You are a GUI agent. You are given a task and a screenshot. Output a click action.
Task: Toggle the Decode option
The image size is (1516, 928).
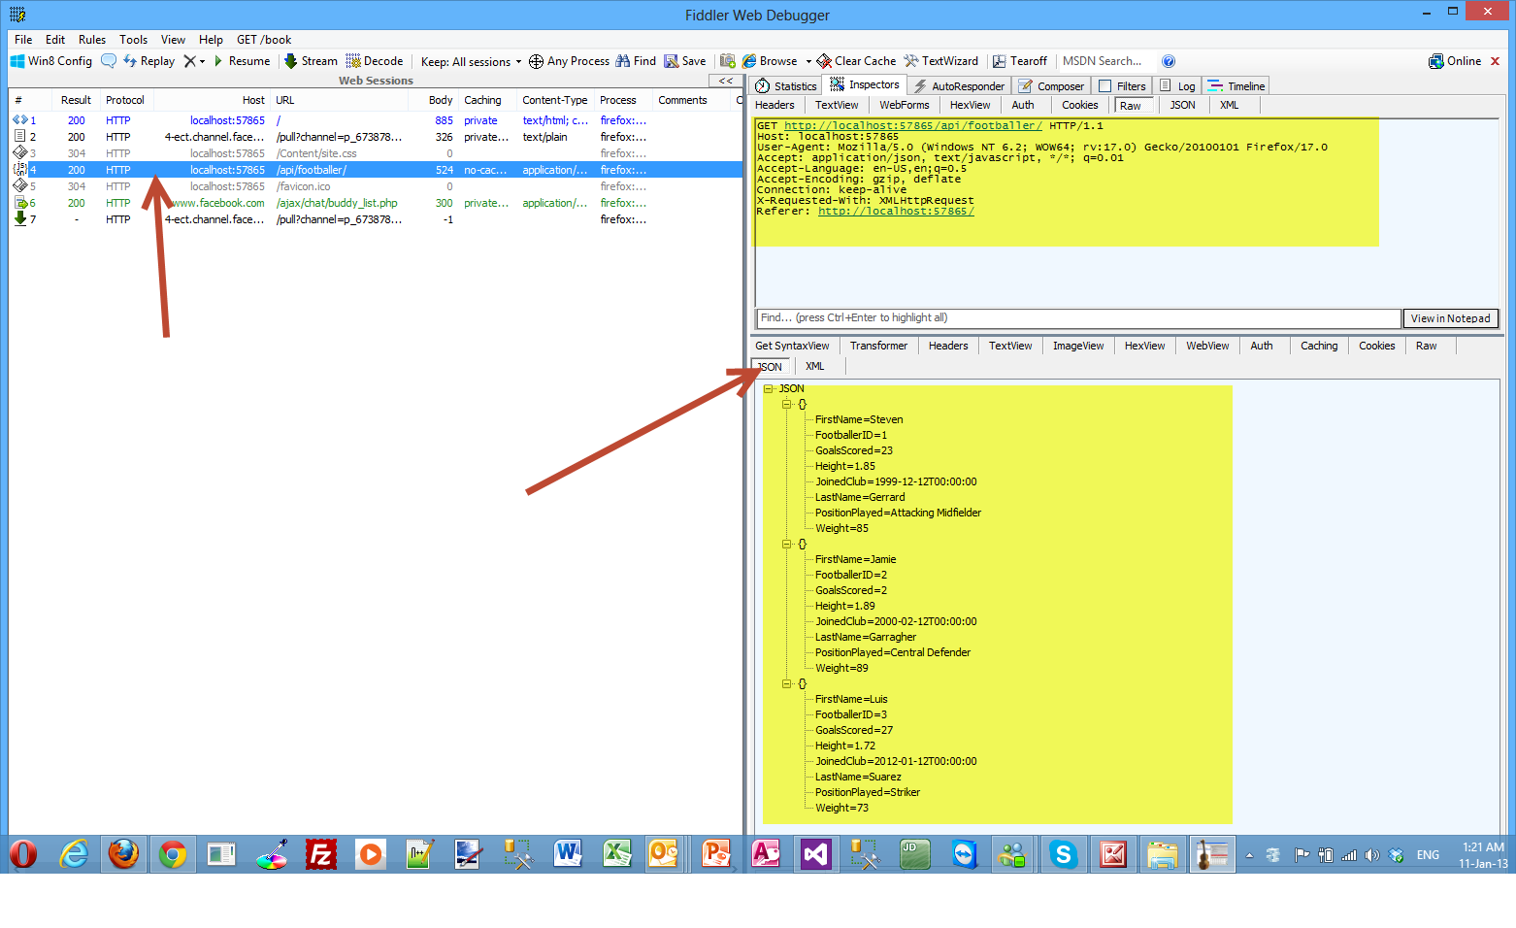(x=375, y=61)
